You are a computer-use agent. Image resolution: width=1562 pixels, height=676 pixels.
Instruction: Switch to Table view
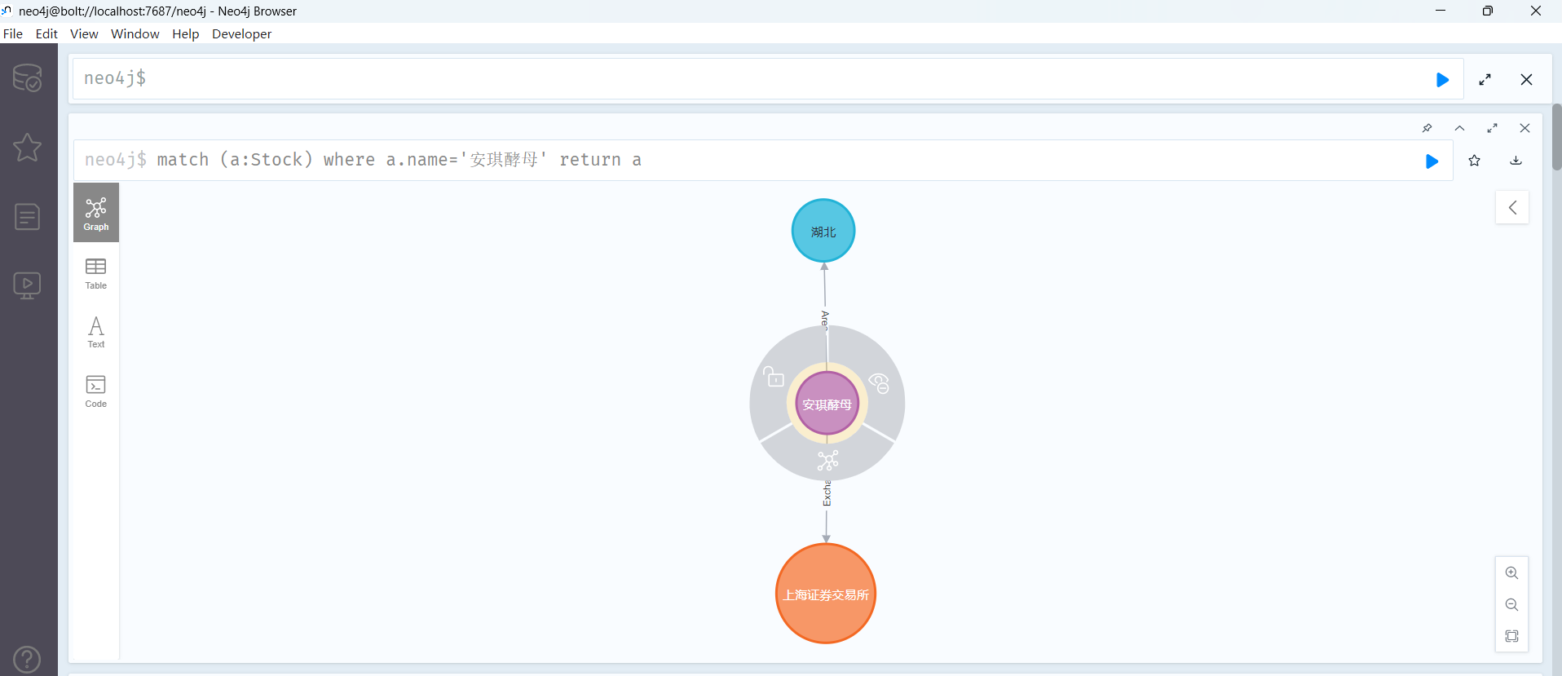pyautogui.click(x=96, y=274)
